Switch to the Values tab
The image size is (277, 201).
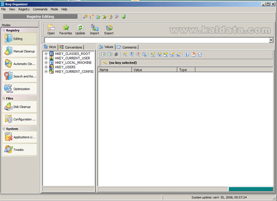click(106, 47)
